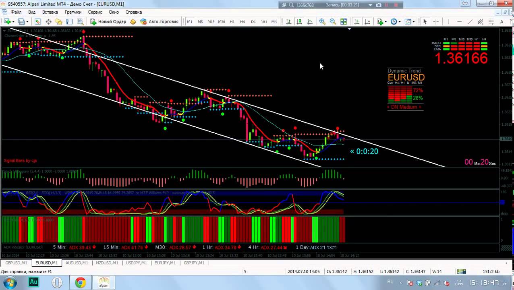This screenshot has height=290, width=514.
Task: Tile chart windows icon
Action: pyautogui.click(x=344, y=21)
